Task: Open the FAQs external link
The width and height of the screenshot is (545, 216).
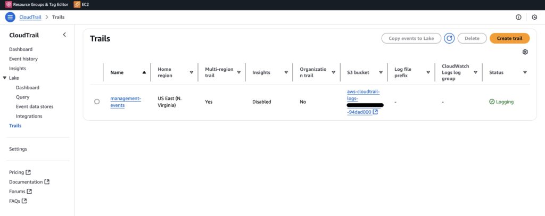Action: pos(18,201)
